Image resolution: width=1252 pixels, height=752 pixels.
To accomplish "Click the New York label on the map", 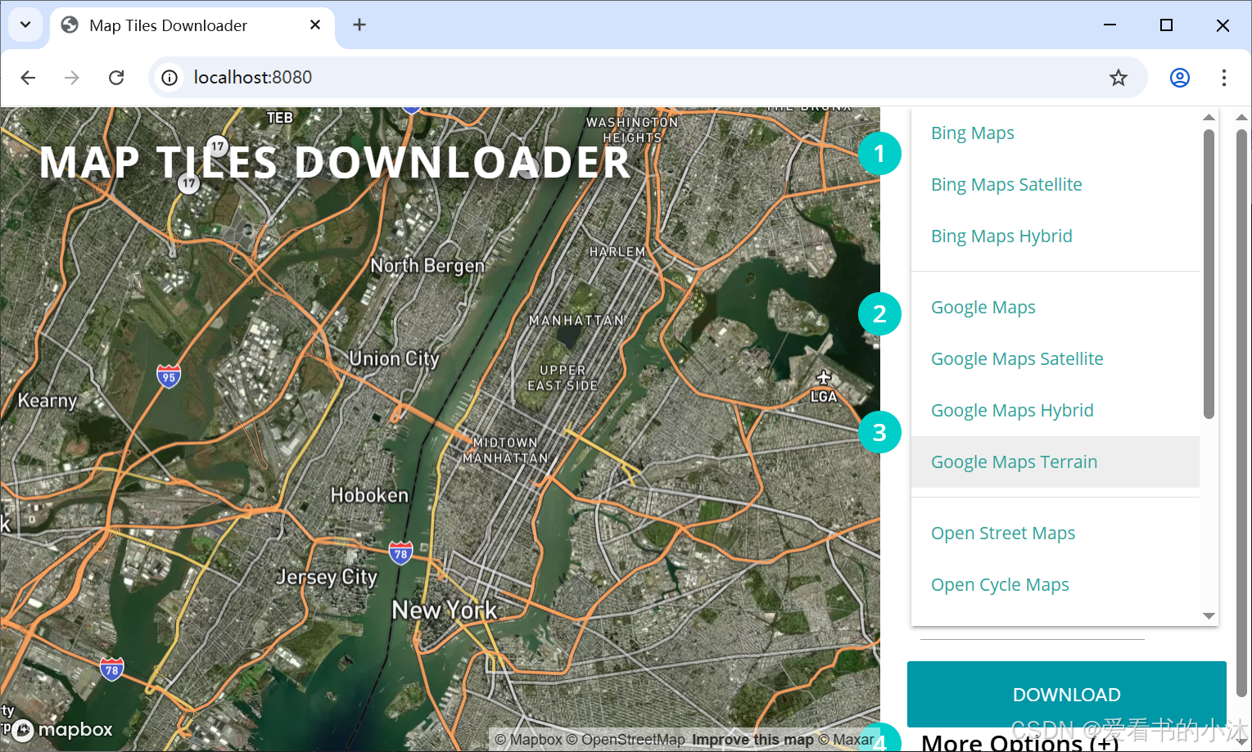I will (445, 610).
